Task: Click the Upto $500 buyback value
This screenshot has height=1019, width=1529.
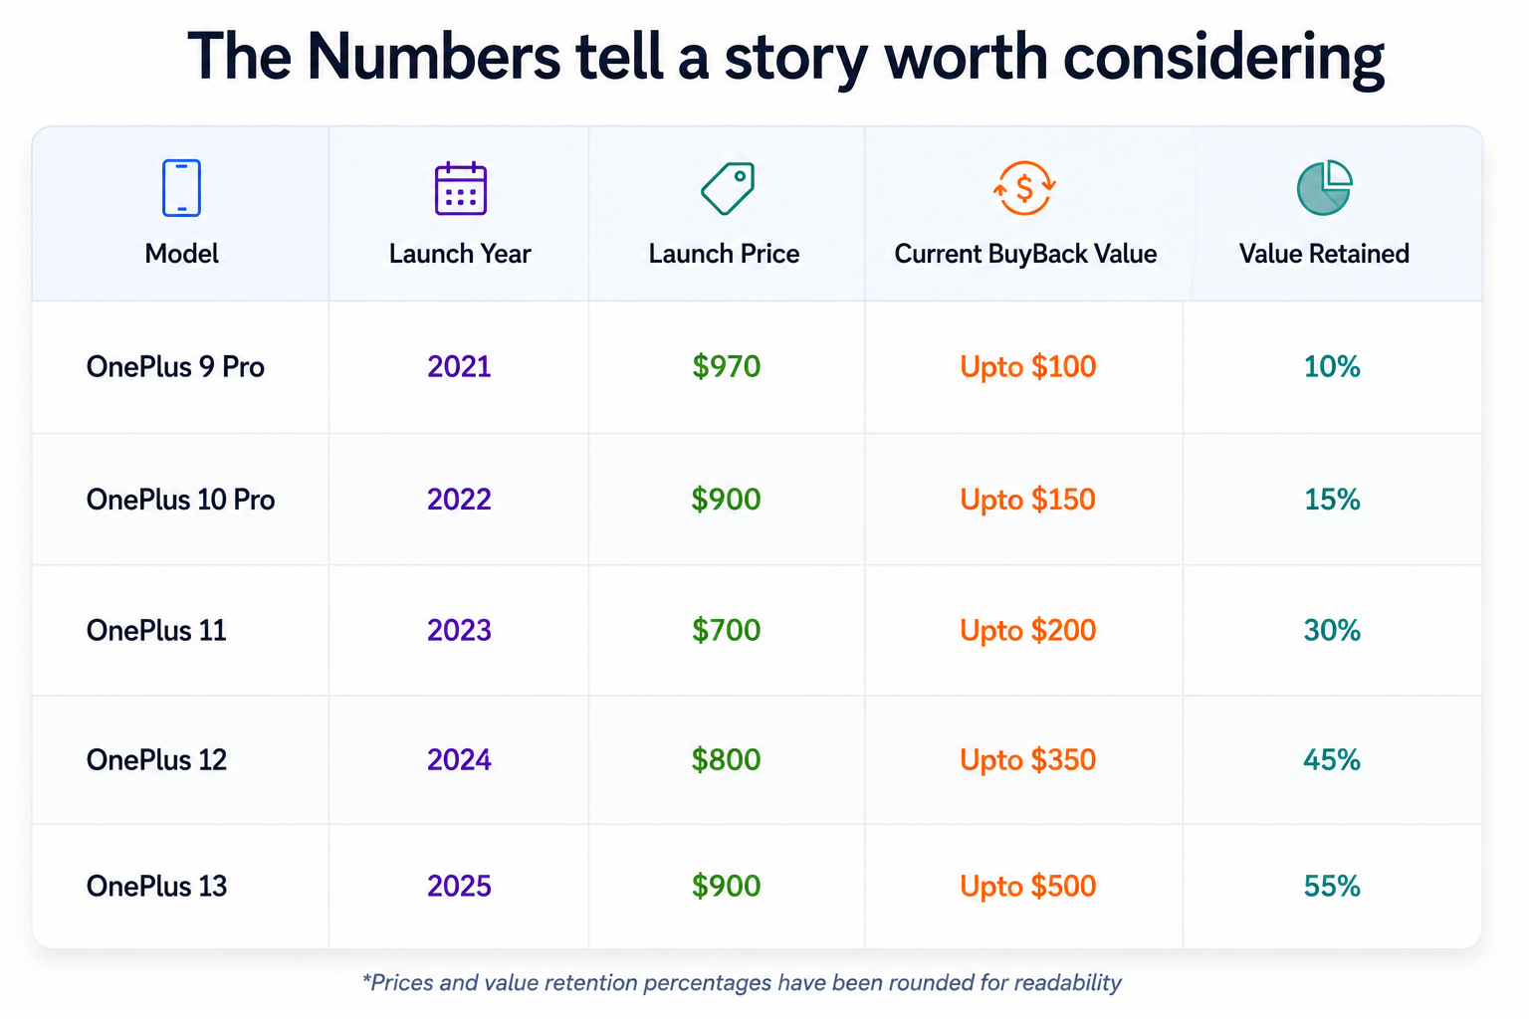Action: [x=1027, y=887]
